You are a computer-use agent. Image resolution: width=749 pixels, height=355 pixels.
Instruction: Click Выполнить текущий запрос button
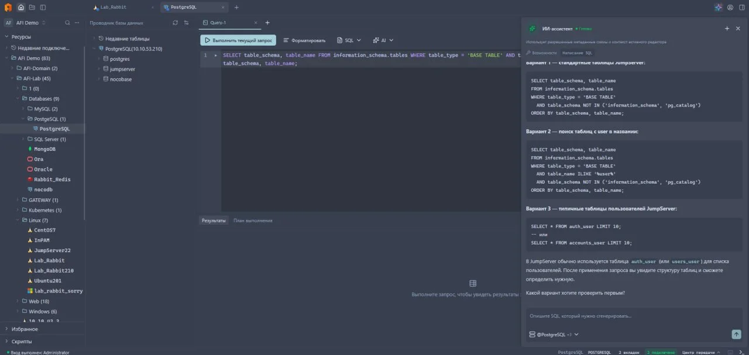(238, 40)
